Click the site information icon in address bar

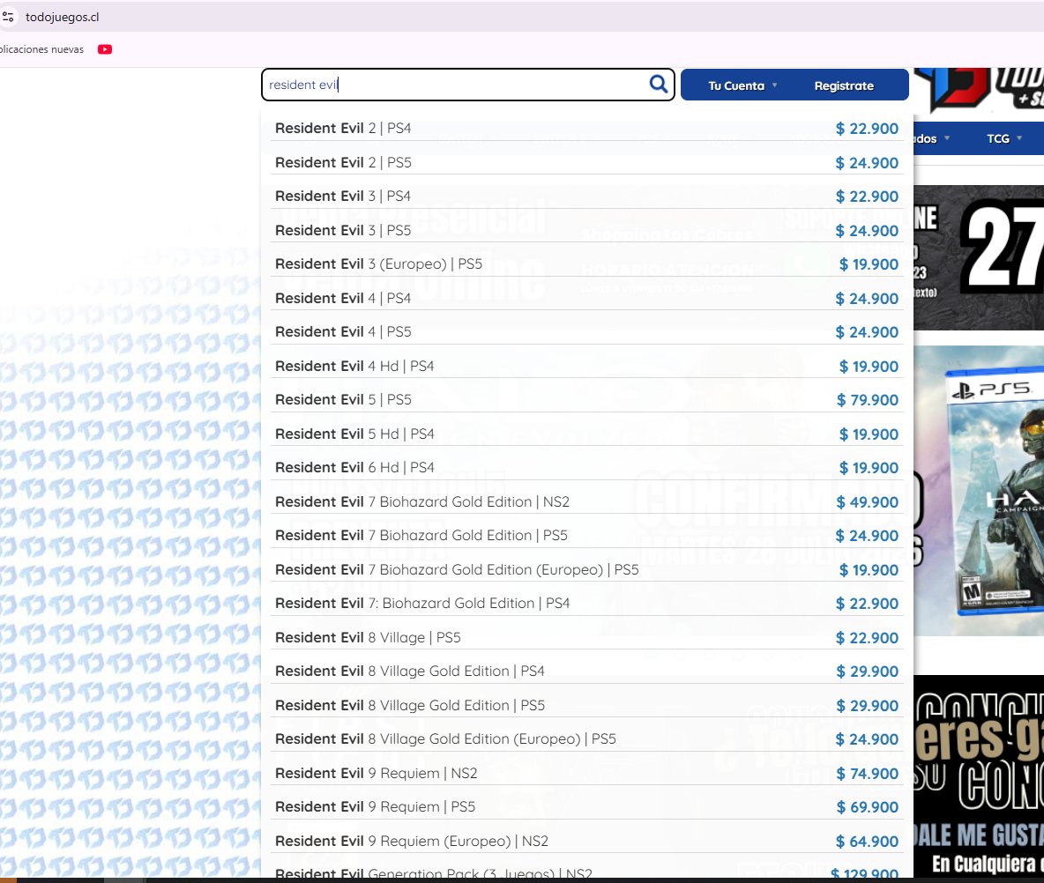click(8, 17)
